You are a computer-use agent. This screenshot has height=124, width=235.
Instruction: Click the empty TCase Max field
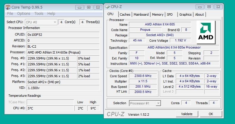click(50, 102)
